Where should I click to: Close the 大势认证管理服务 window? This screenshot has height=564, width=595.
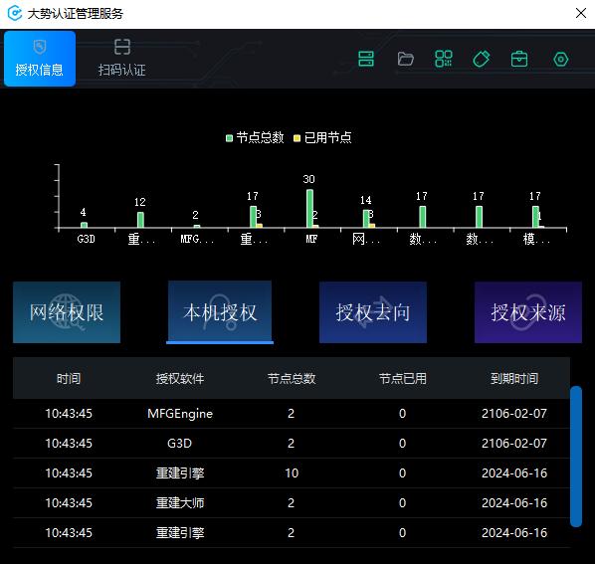581,13
